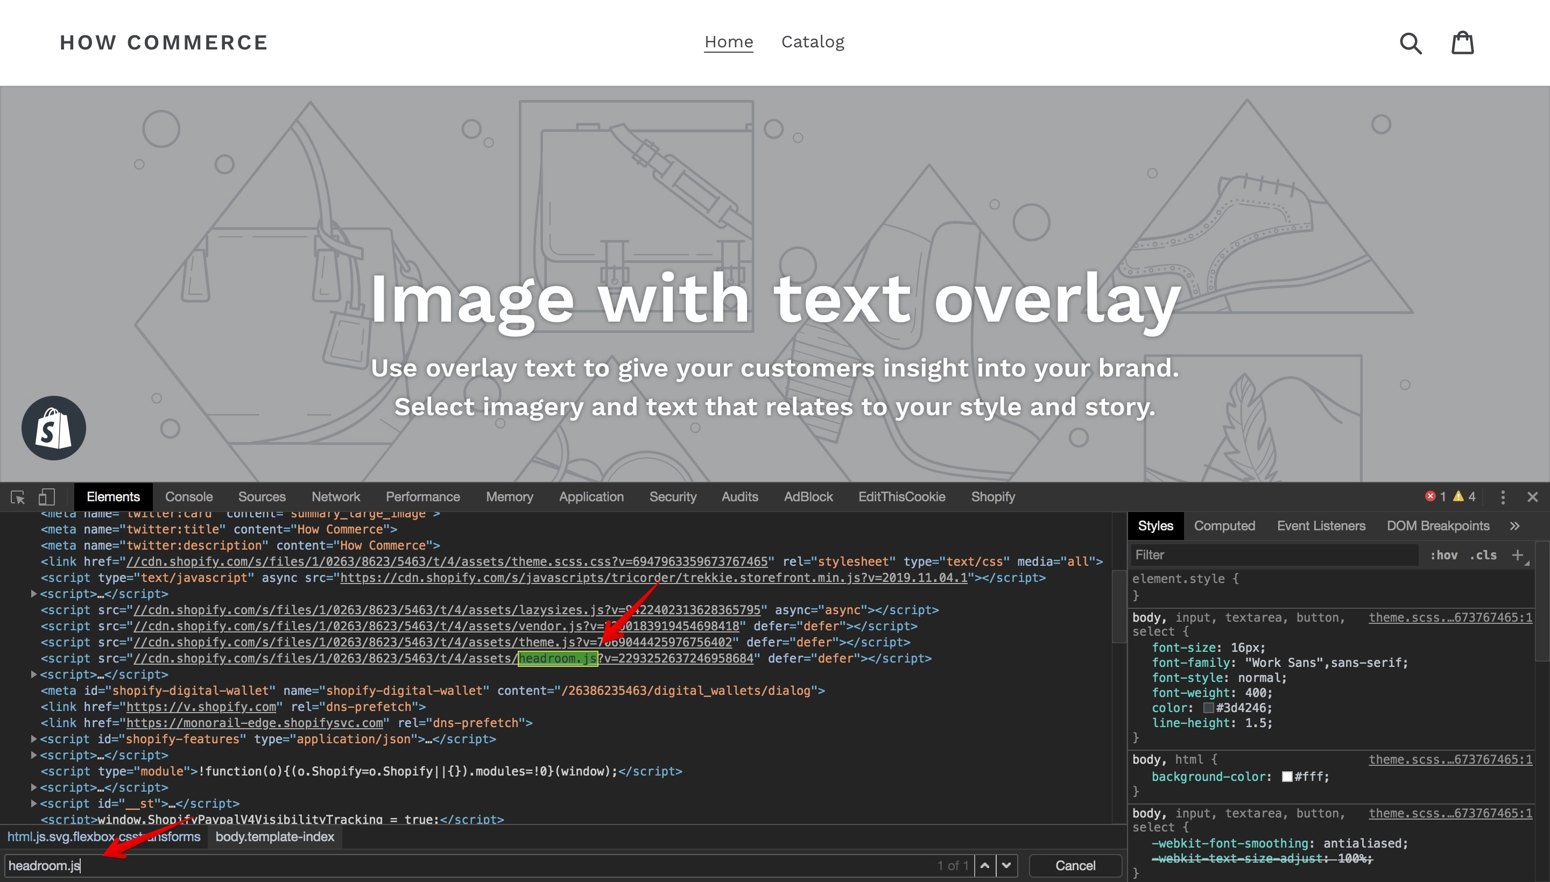
Task: Expand the collapsed script above lazysizes.js
Action: [x=34, y=594]
